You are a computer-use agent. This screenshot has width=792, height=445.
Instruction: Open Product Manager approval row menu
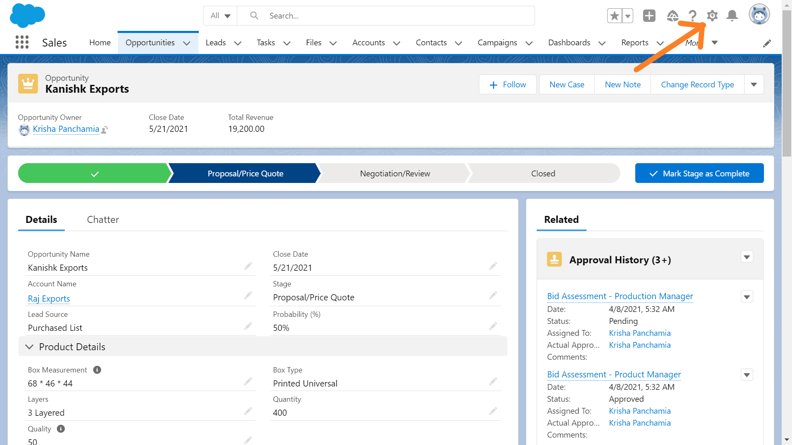click(747, 375)
